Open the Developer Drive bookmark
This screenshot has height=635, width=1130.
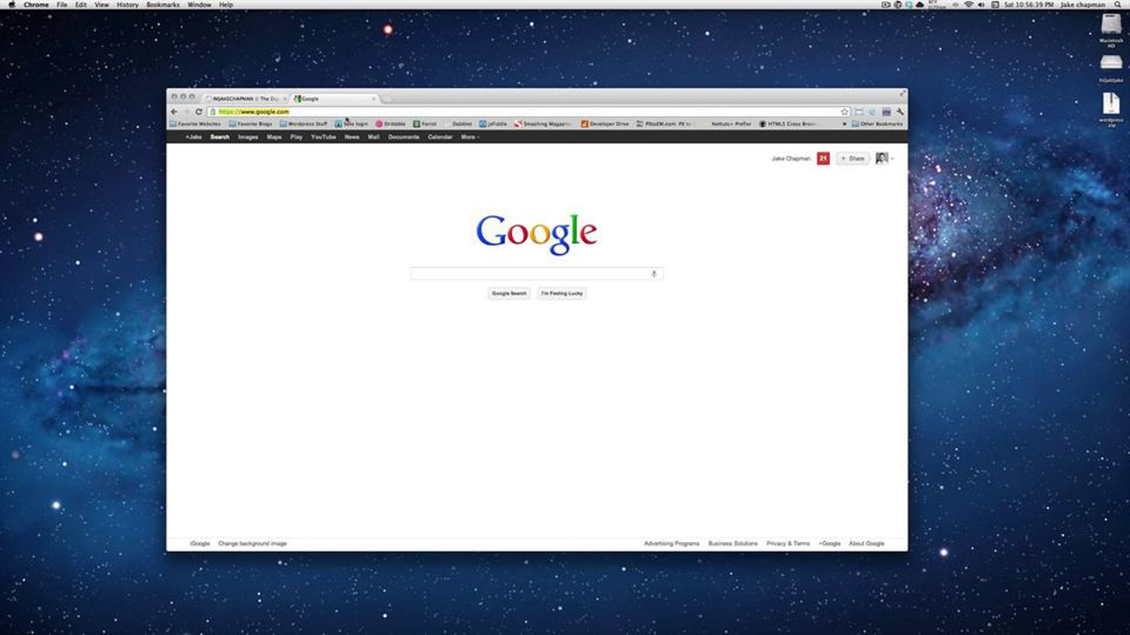pyautogui.click(x=605, y=124)
